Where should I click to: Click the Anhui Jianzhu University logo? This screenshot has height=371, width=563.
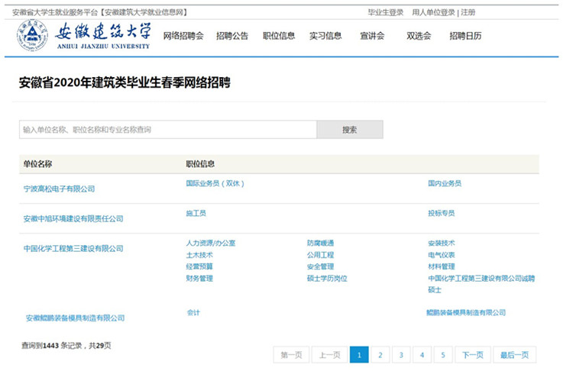tap(84, 36)
